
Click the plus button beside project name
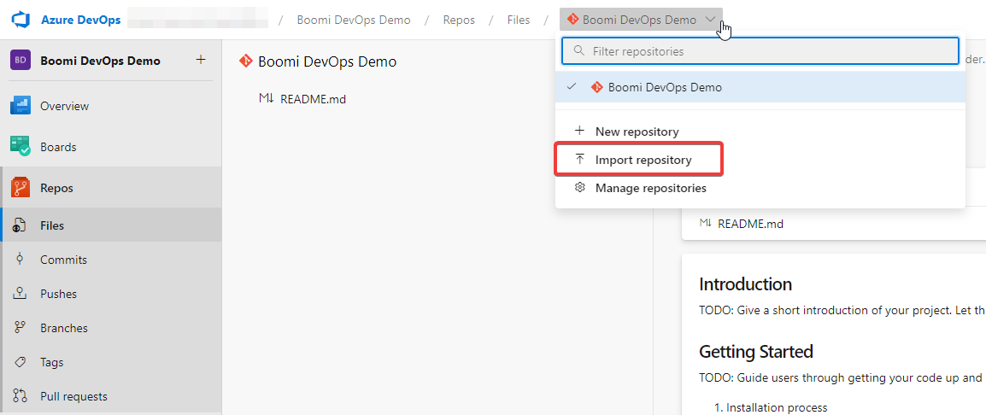(201, 60)
